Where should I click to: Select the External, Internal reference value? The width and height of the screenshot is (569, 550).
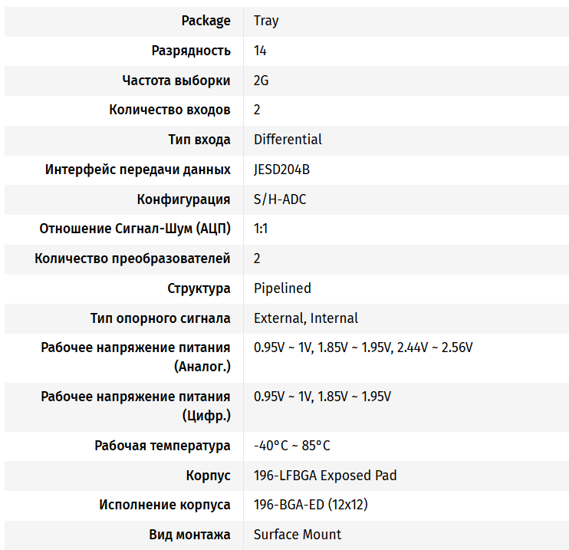coord(305,318)
